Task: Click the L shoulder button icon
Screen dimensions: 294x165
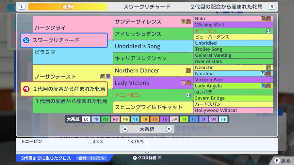Action: click(x=22, y=7)
